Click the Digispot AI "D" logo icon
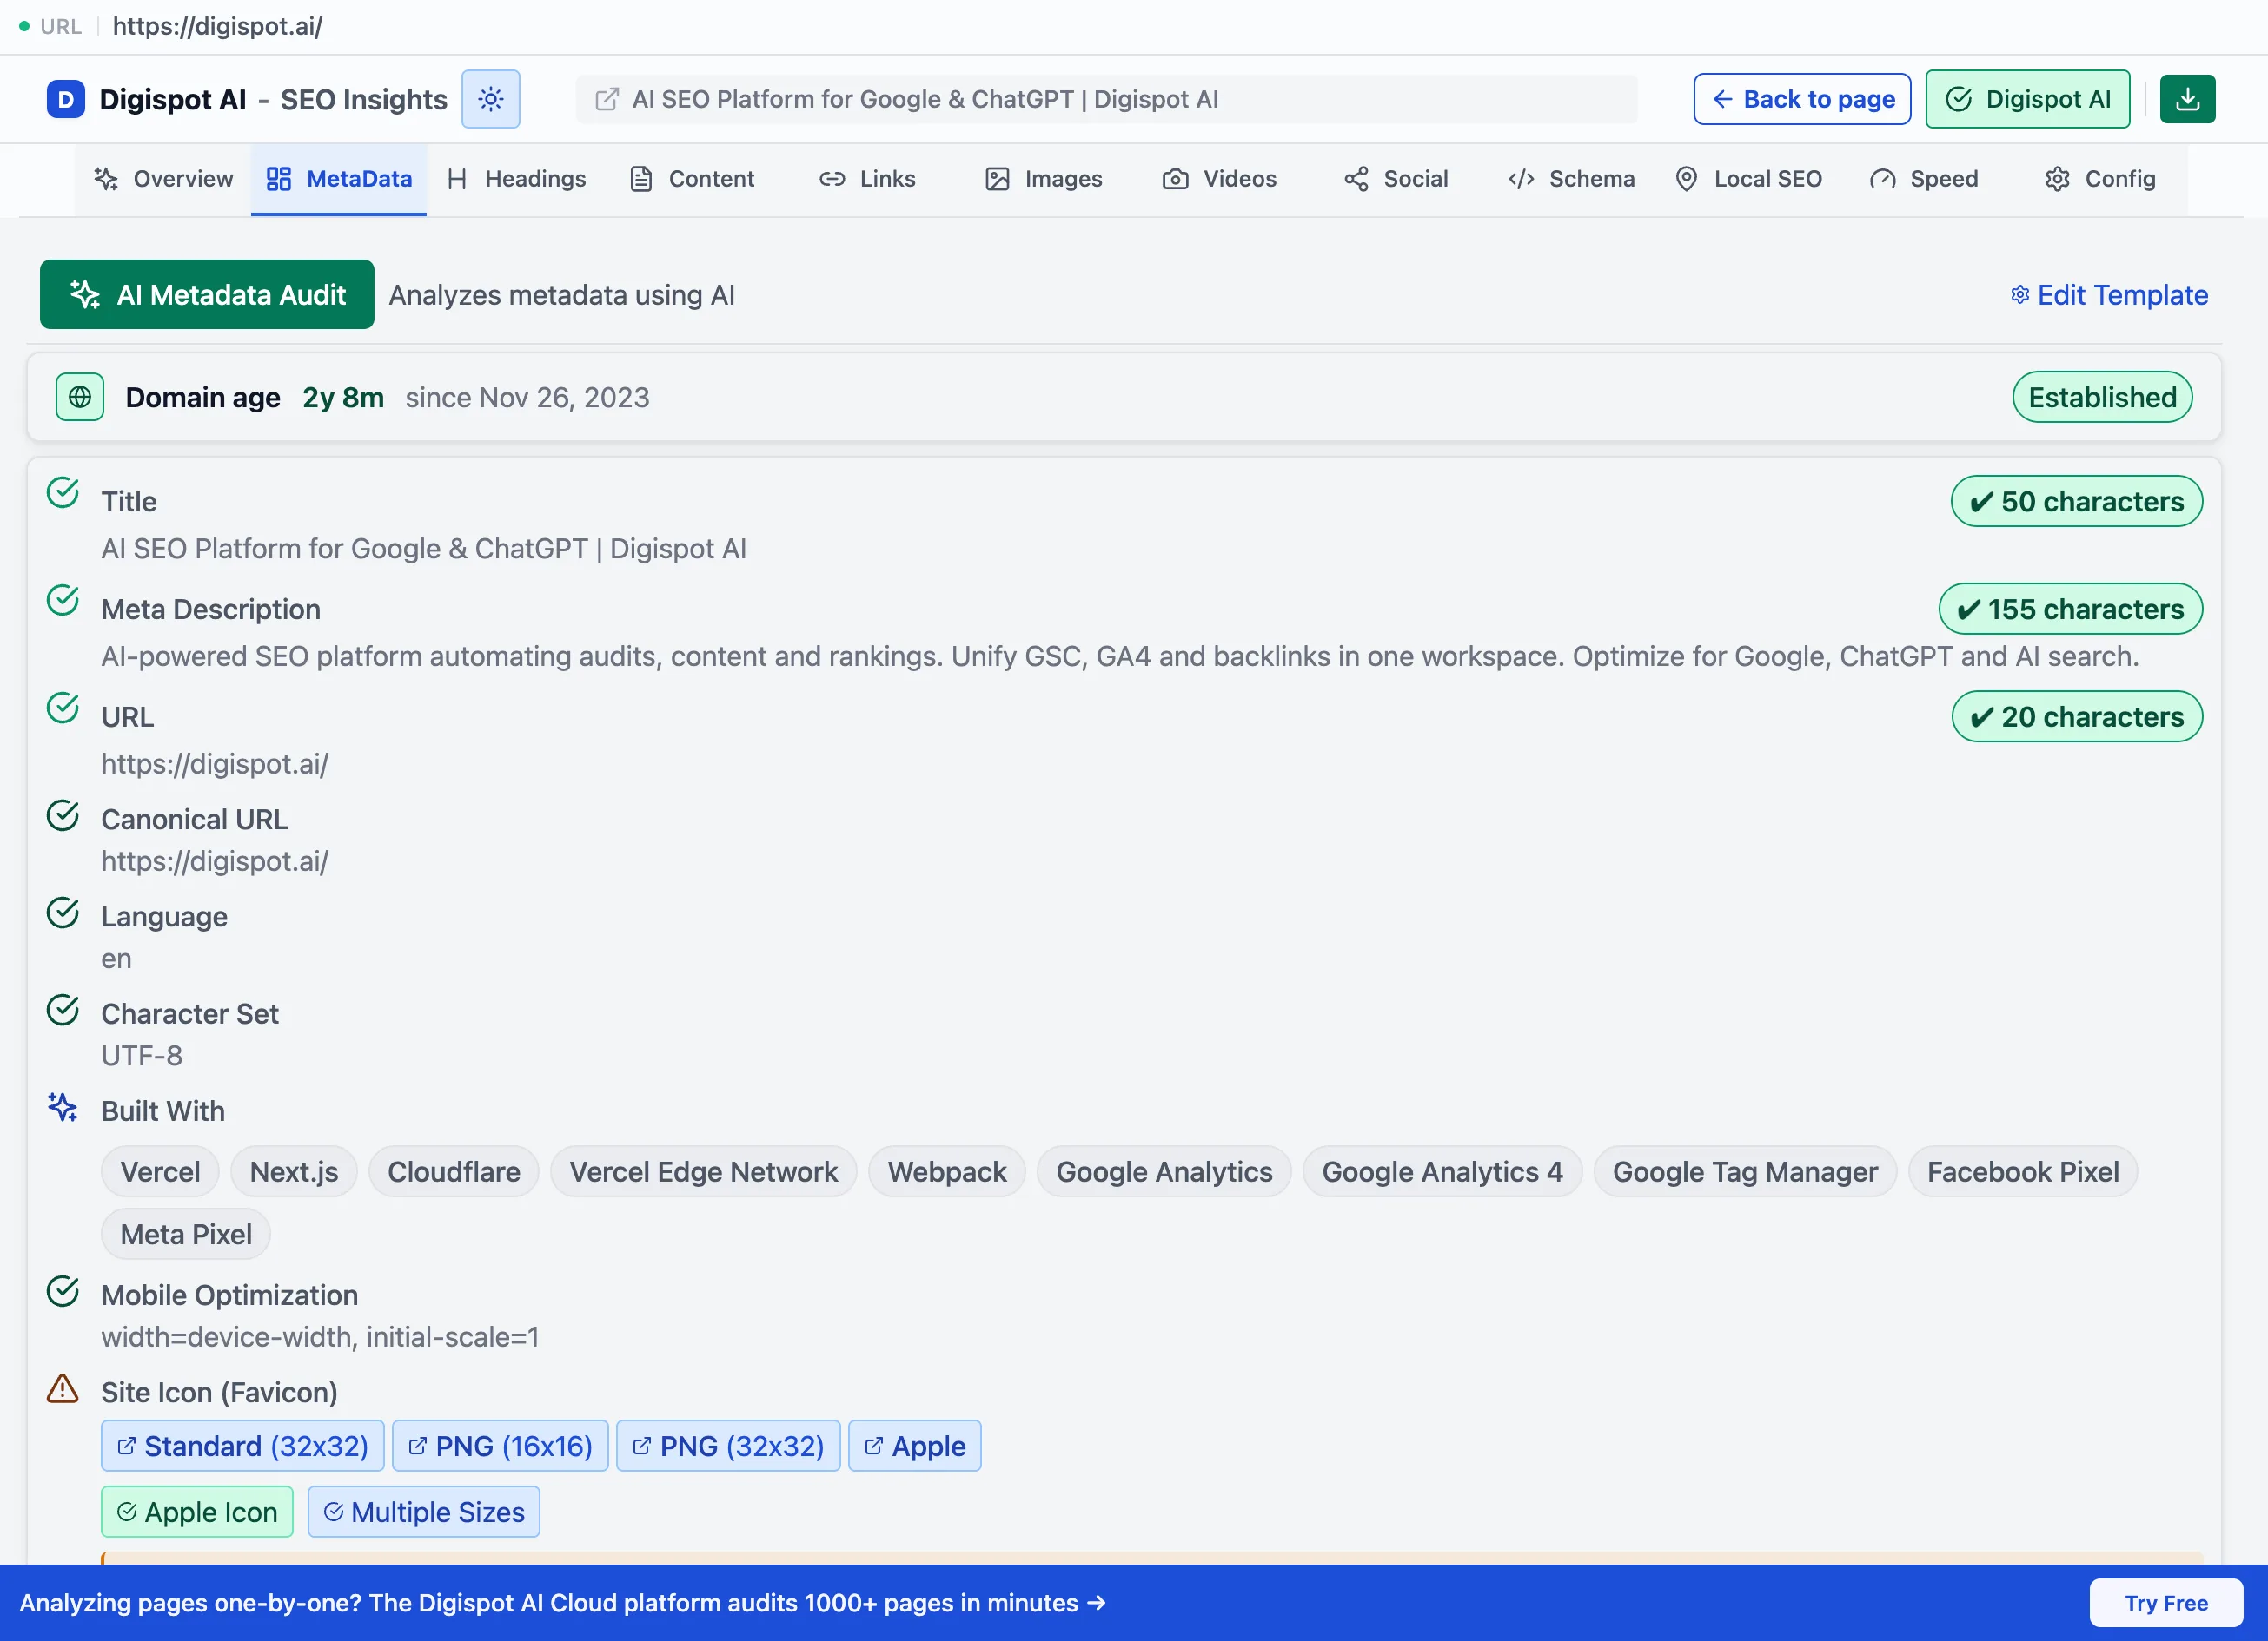 coord(65,99)
